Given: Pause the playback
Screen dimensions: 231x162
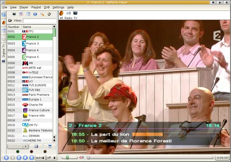Looking at the screenshot, I should point(19,158).
